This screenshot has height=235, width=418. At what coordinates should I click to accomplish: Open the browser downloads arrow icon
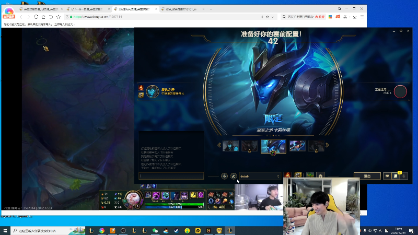[x=355, y=17]
